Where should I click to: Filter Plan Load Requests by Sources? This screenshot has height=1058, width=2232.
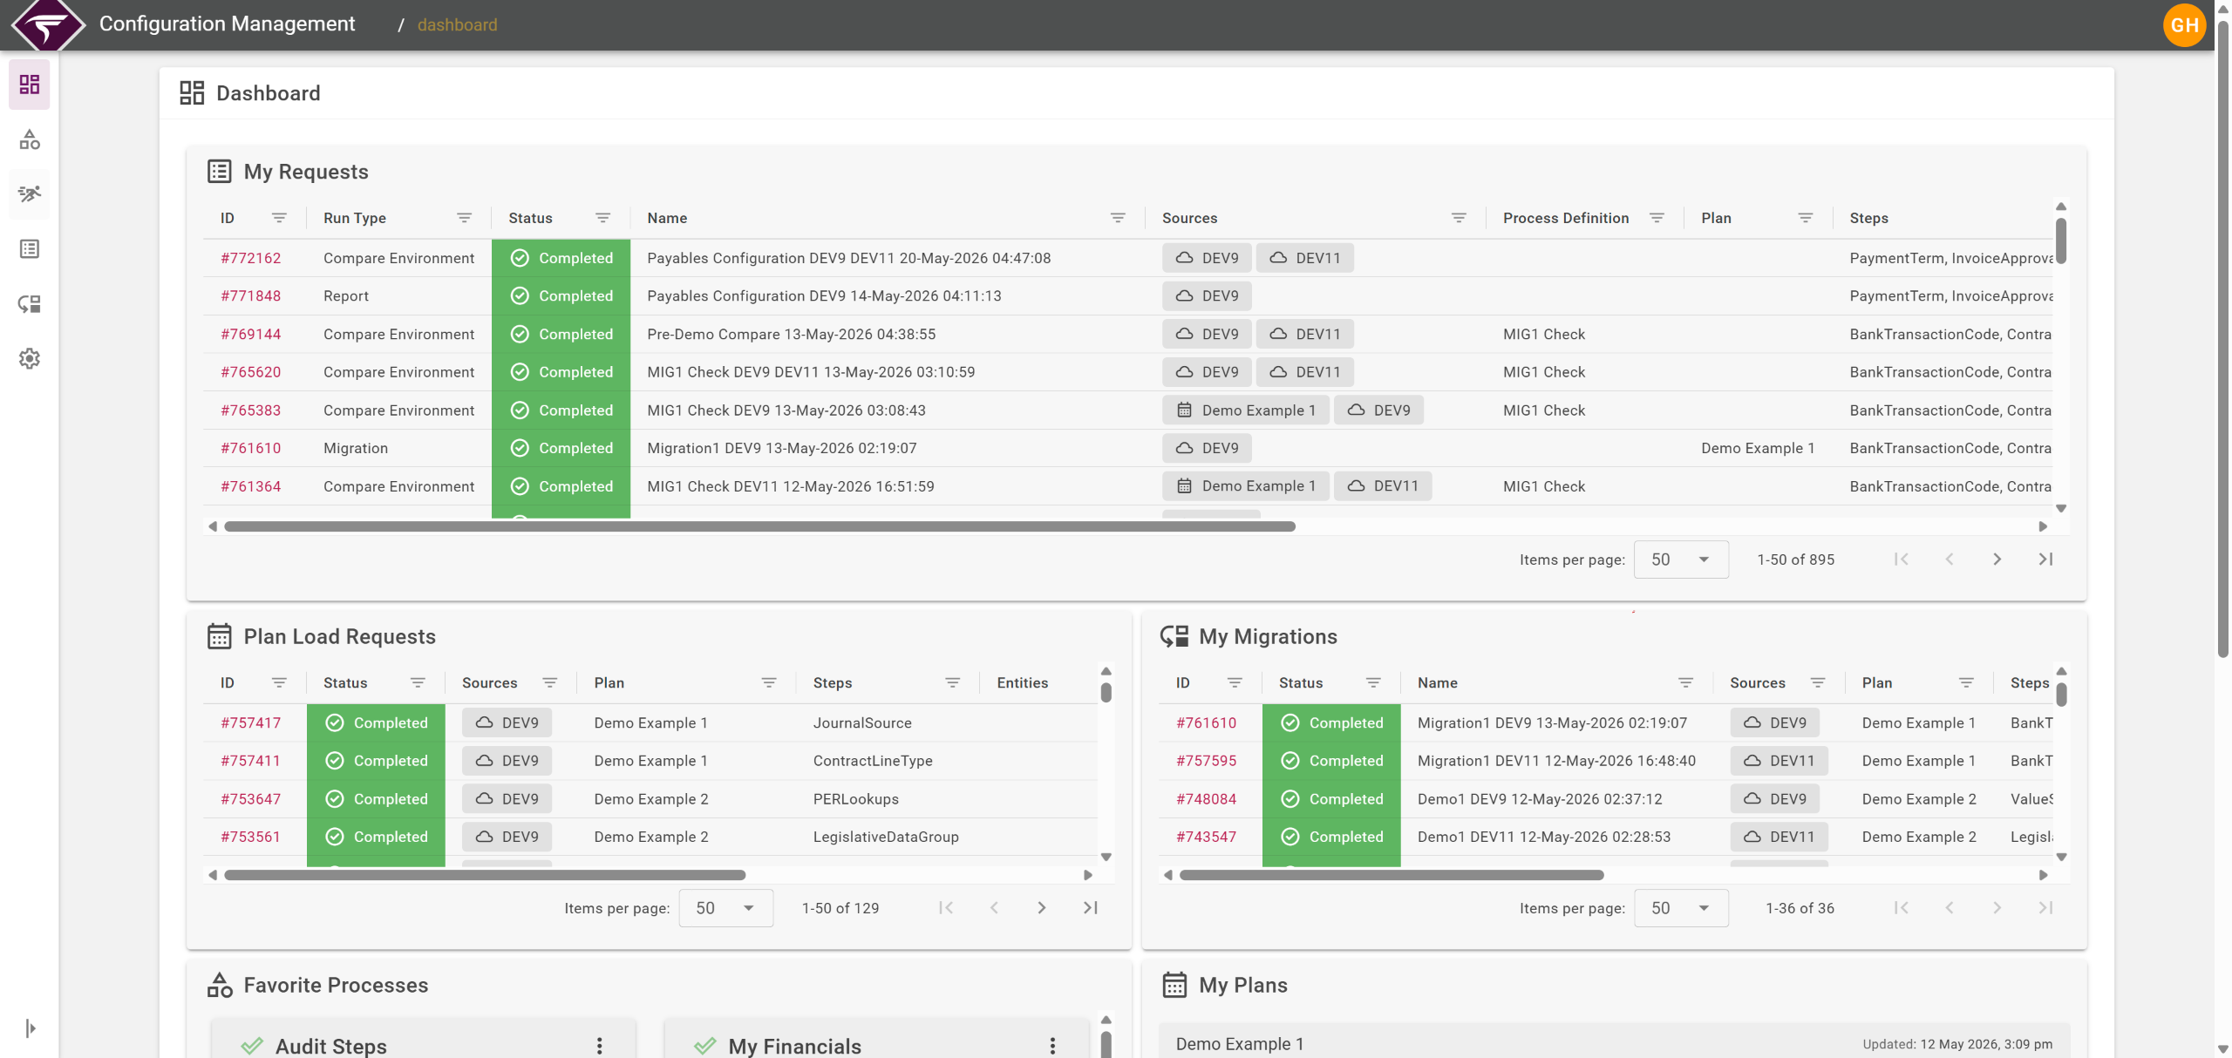tap(549, 682)
